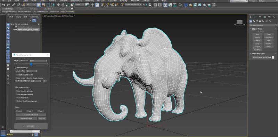Open the Customize menu in the menu bar
The height and width of the screenshot is (137, 278).
pyautogui.click(x=112, y=1)
